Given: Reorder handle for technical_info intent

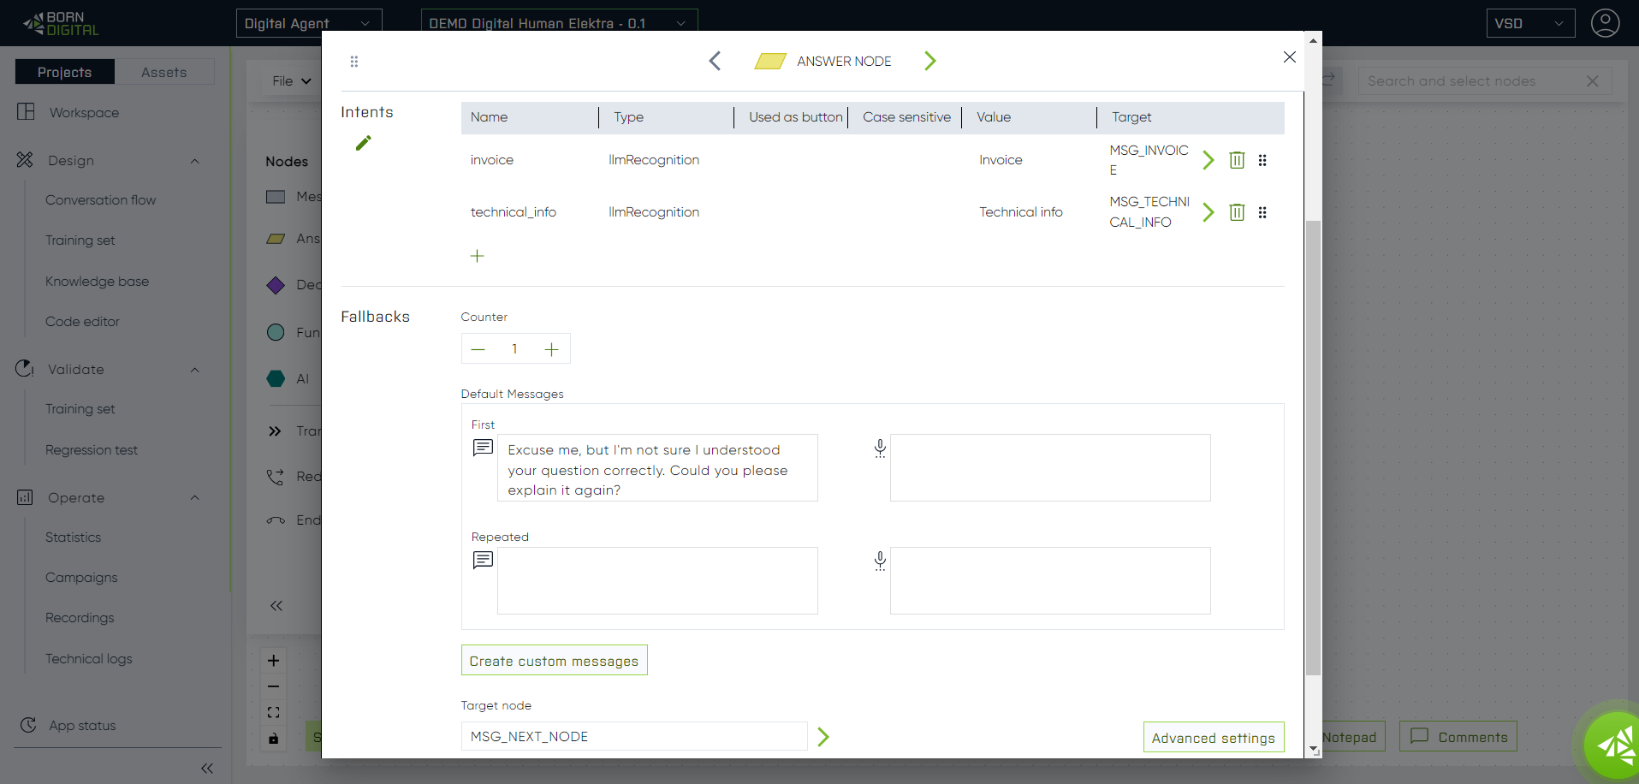Looking at the screenshot, I should 1262,212.
